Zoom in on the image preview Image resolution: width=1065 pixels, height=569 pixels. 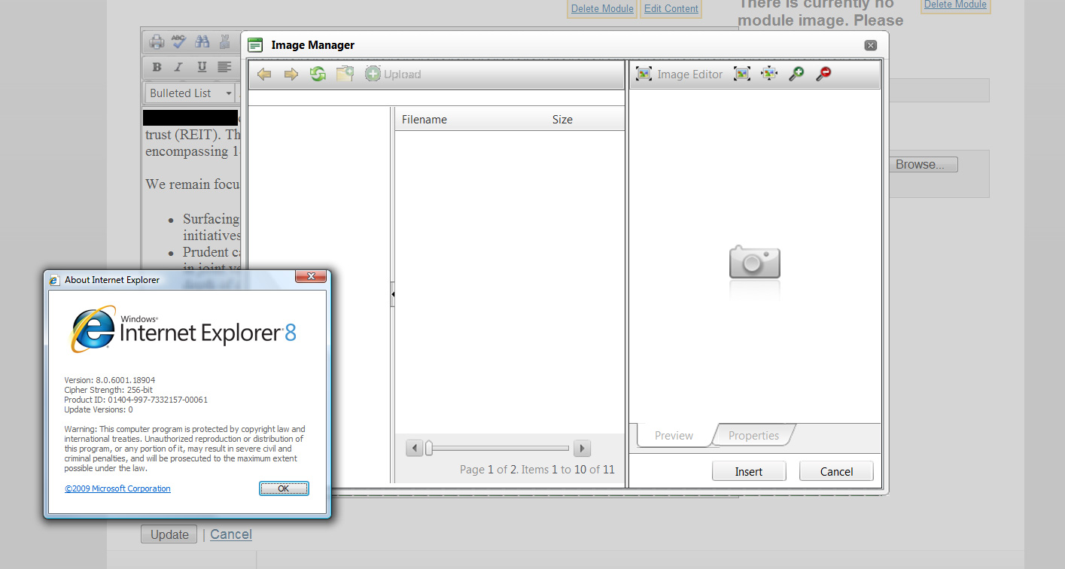tap(796, 74)
